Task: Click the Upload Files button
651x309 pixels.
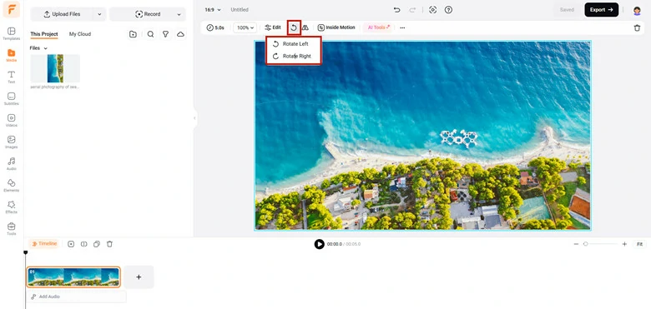Action: pyautogui.click(x=63, y=14)
